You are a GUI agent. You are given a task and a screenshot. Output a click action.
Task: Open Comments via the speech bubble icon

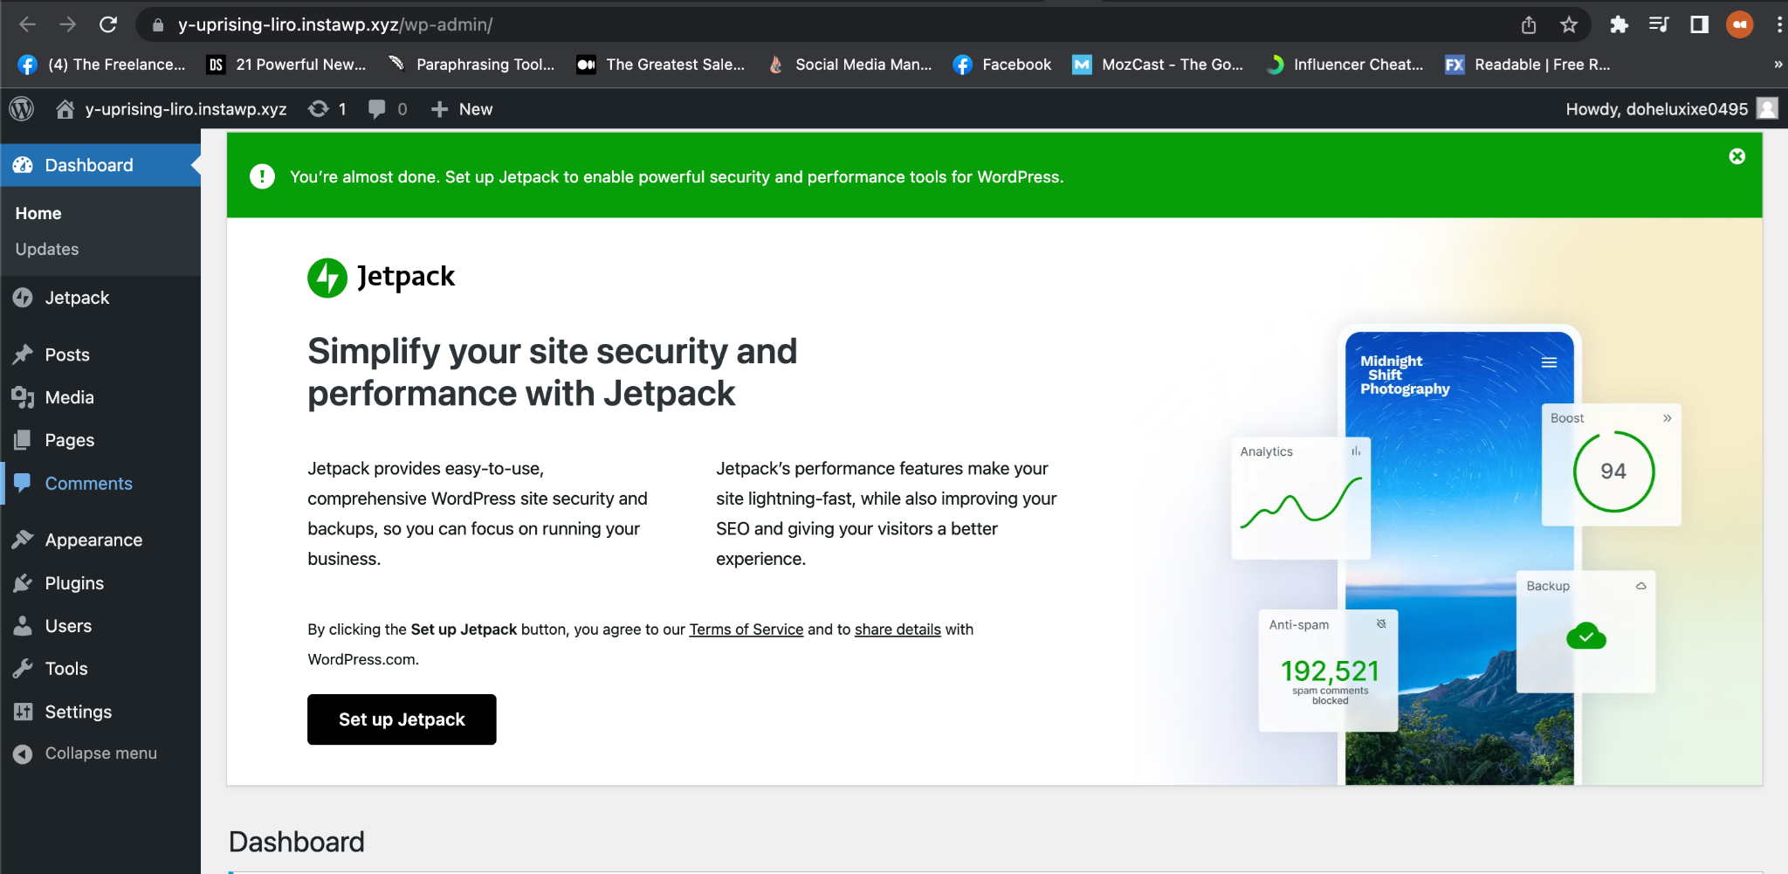[24, 483]
